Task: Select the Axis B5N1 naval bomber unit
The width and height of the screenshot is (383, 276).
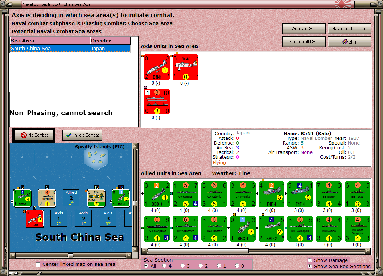Action: 157,67
